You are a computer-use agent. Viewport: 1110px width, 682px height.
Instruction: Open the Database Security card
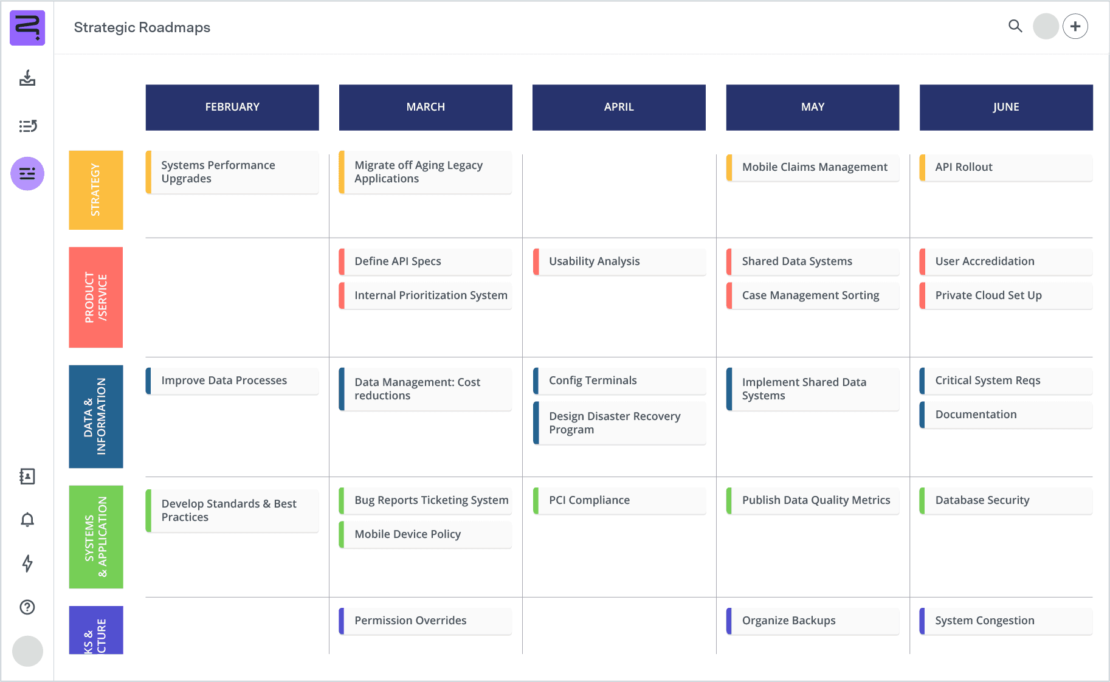click(x=1005, y=500)
